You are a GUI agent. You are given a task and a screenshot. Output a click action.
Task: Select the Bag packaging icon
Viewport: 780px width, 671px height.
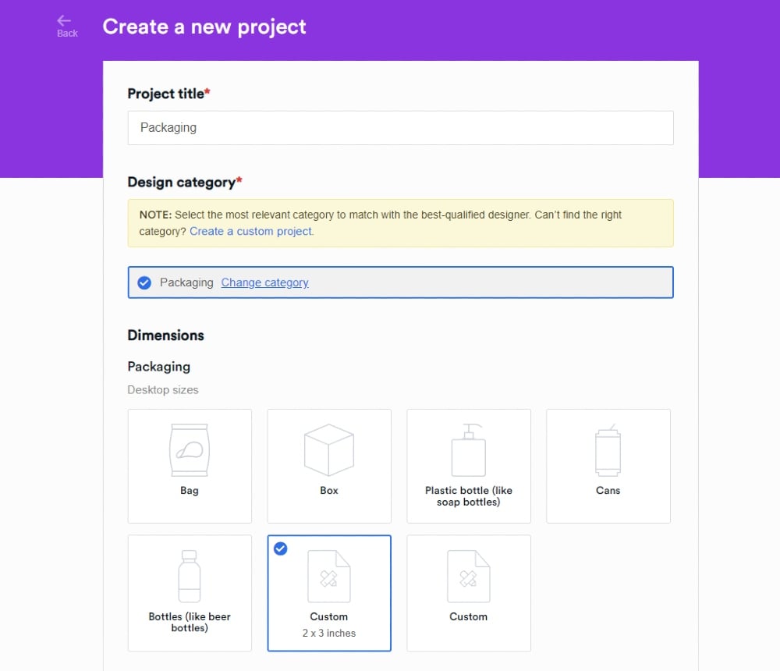190,450
